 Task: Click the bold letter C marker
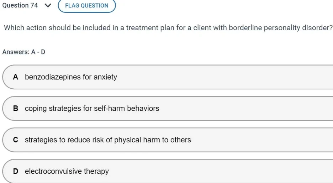coord(16,140)
